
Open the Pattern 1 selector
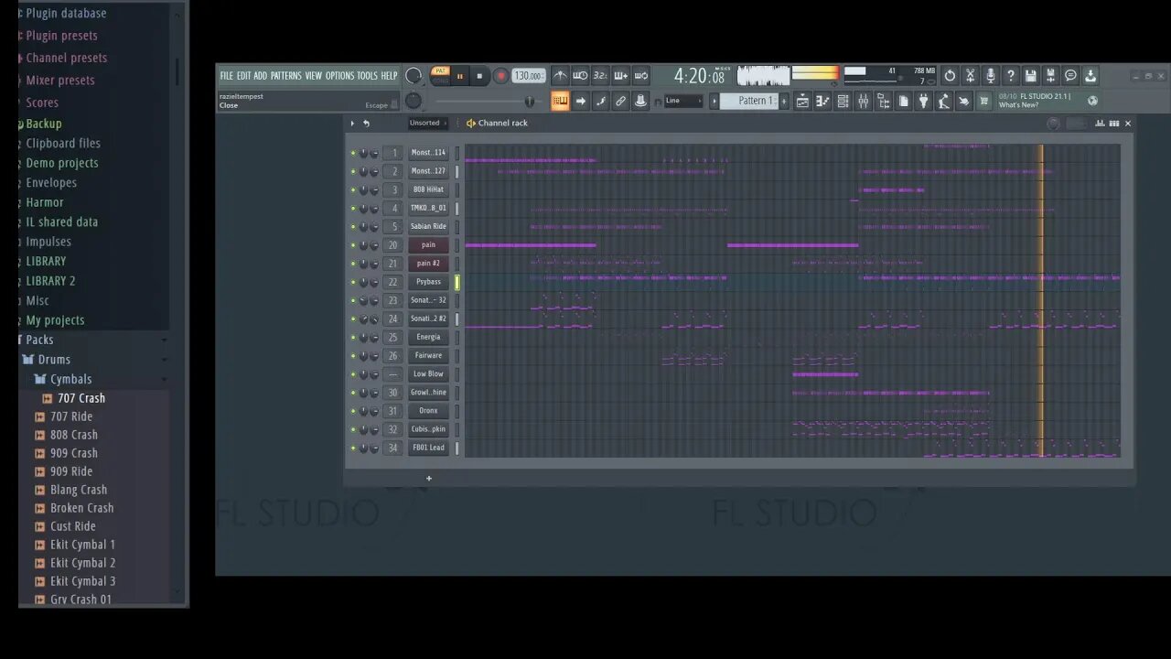[750, 101]
